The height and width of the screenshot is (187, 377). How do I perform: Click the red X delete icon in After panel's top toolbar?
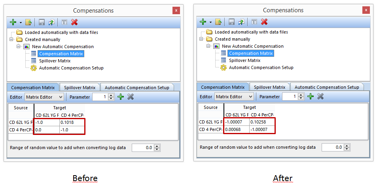[x=264, y=22]
